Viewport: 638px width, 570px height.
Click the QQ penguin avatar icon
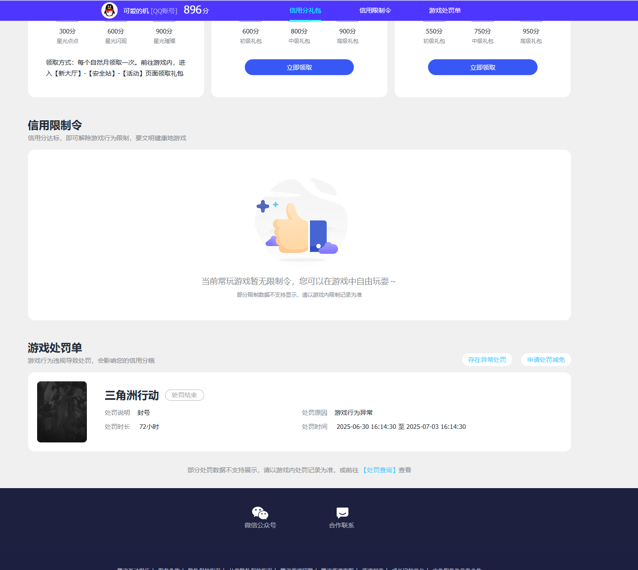[x=110, y=10]
